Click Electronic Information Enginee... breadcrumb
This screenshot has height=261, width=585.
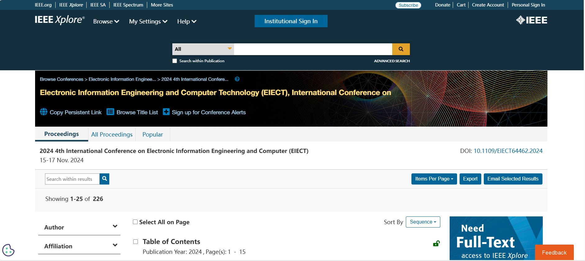[x=122, y=79]
